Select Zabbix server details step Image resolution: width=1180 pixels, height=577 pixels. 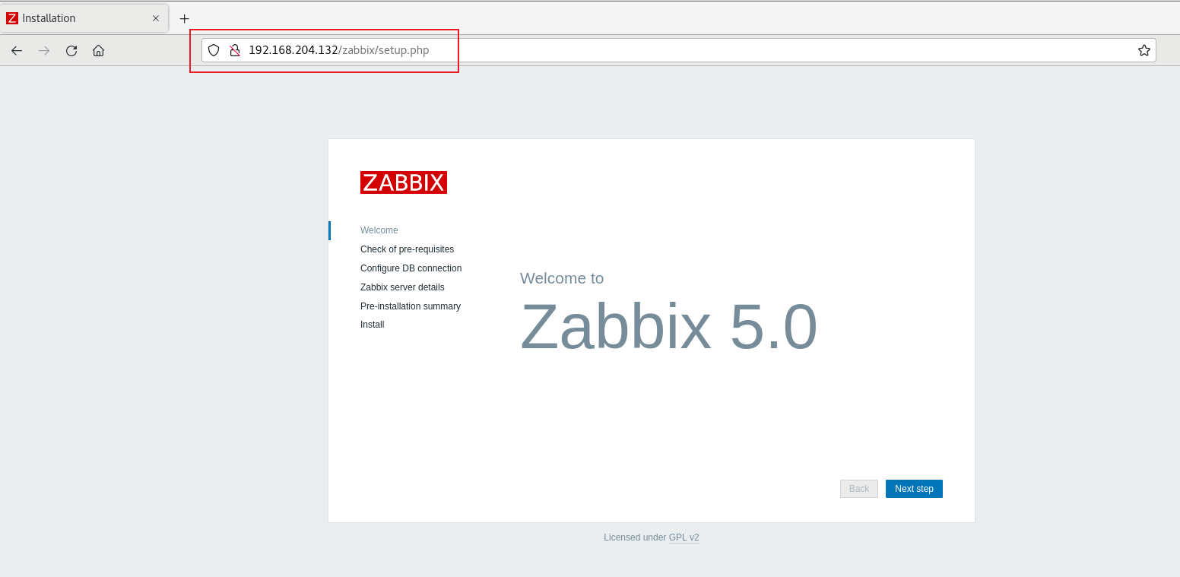point(402,287)
